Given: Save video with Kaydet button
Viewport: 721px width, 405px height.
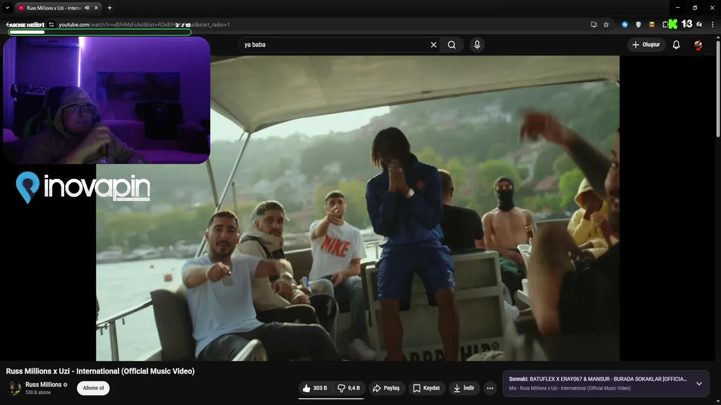Looking at the screenshot, I should [426, 388].
